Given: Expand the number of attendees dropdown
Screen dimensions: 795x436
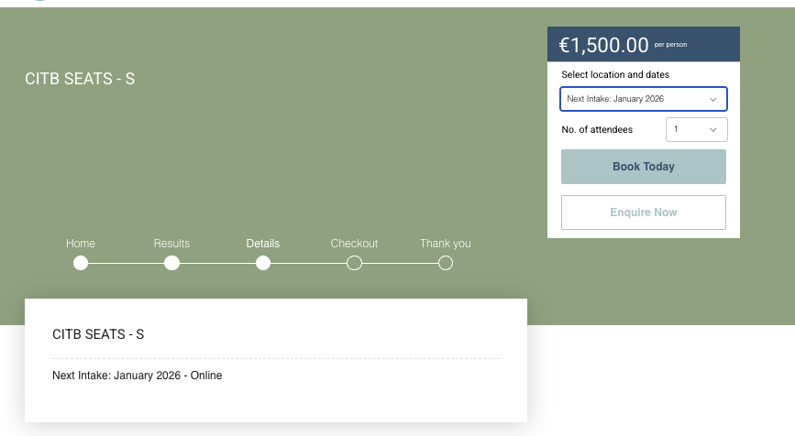Looking at the screenshot, I should point(696,130).
